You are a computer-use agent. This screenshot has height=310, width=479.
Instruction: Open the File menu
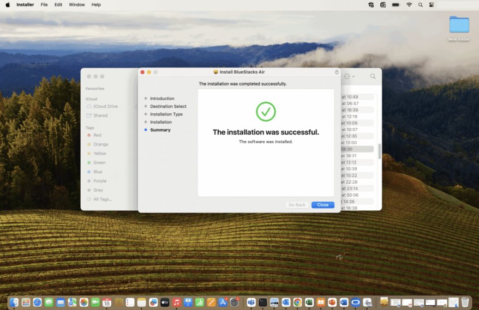coord(44,4)
